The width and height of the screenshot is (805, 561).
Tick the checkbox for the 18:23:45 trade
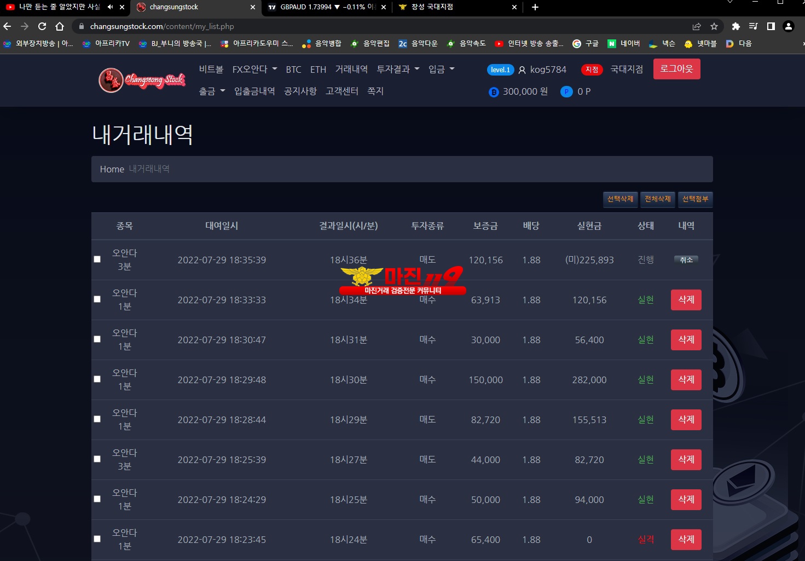[97, 539]
